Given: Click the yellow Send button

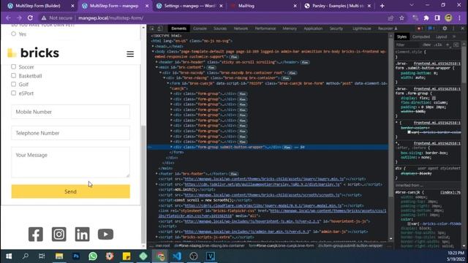Looking at the screenshot, I should click(70, 191).
